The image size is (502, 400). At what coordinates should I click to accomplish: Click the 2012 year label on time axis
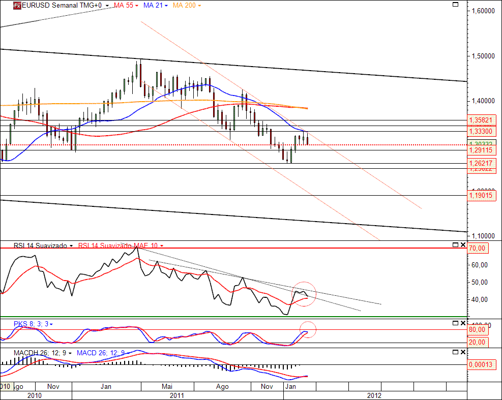click(374, 395)
